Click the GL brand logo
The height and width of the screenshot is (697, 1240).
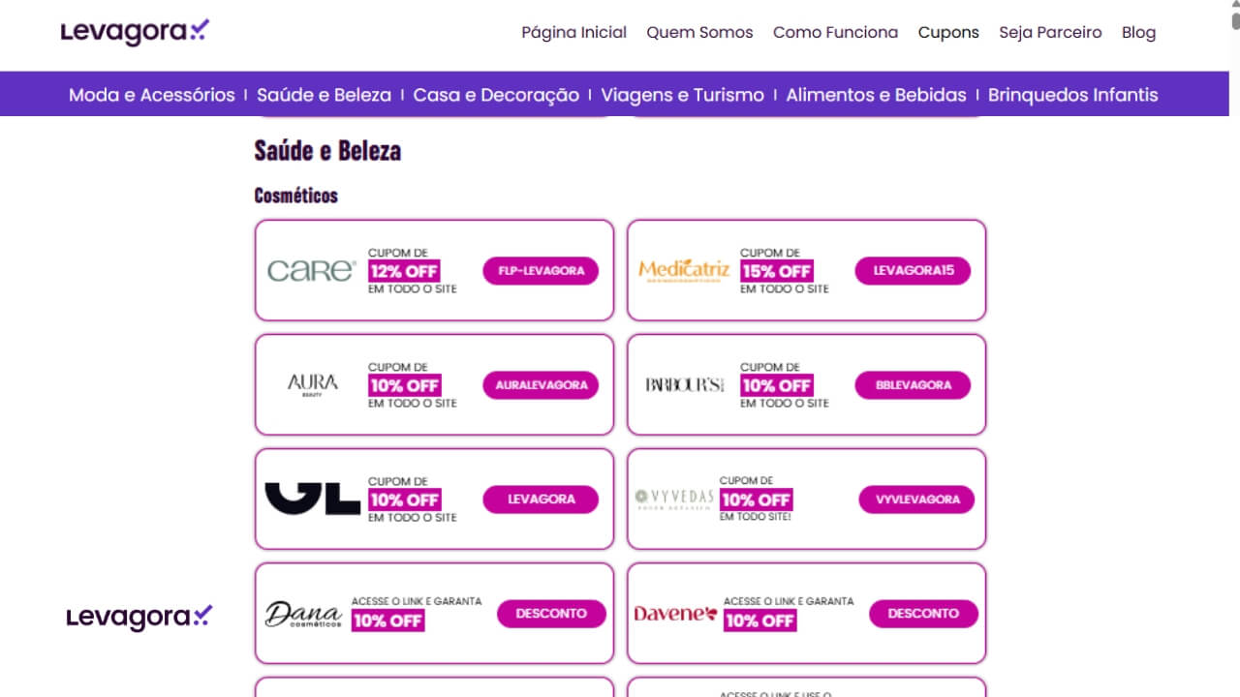coord(313,499)
